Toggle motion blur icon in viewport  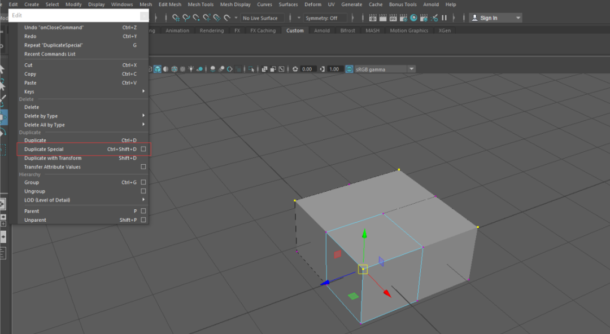tap(221, 69)
